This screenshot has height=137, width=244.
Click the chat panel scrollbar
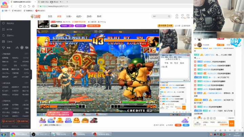(235, 112)
